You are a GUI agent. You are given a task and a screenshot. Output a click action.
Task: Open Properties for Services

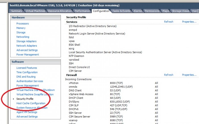tap(189, 22)
